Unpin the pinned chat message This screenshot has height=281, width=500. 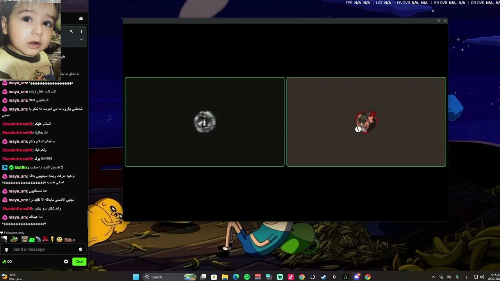tap(71, 31)
